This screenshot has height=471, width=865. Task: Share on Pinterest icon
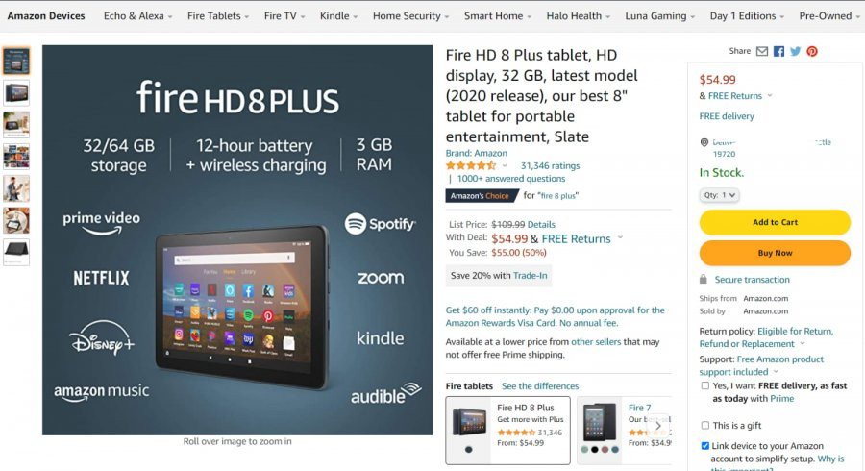(x=812, y=51)
